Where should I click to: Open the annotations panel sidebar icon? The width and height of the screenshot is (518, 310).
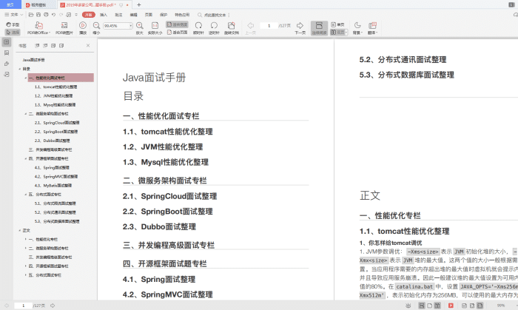tap(7, 64)
